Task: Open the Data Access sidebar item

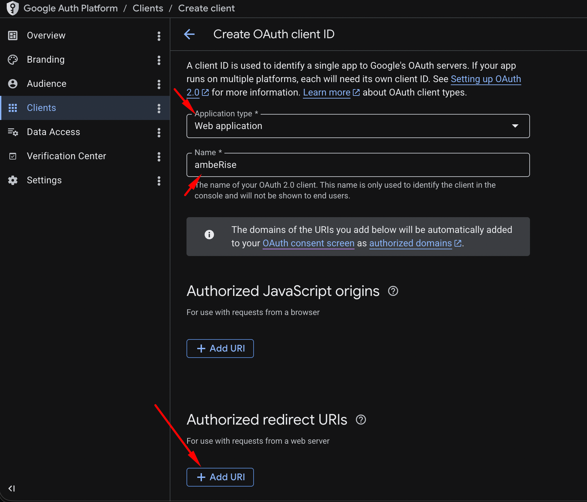Action: [85, 132]
